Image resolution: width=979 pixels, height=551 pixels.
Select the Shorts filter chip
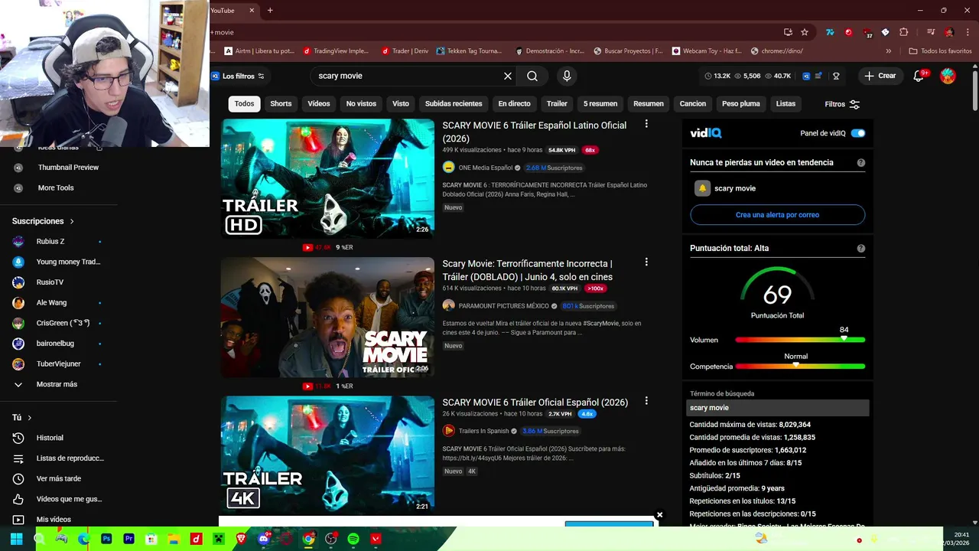(281, 103)
